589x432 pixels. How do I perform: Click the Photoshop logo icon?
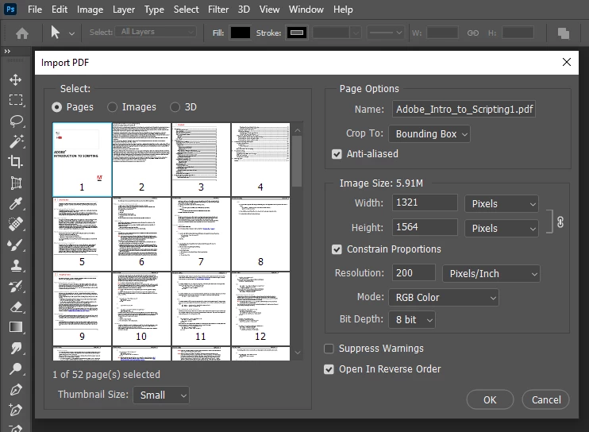10,9
